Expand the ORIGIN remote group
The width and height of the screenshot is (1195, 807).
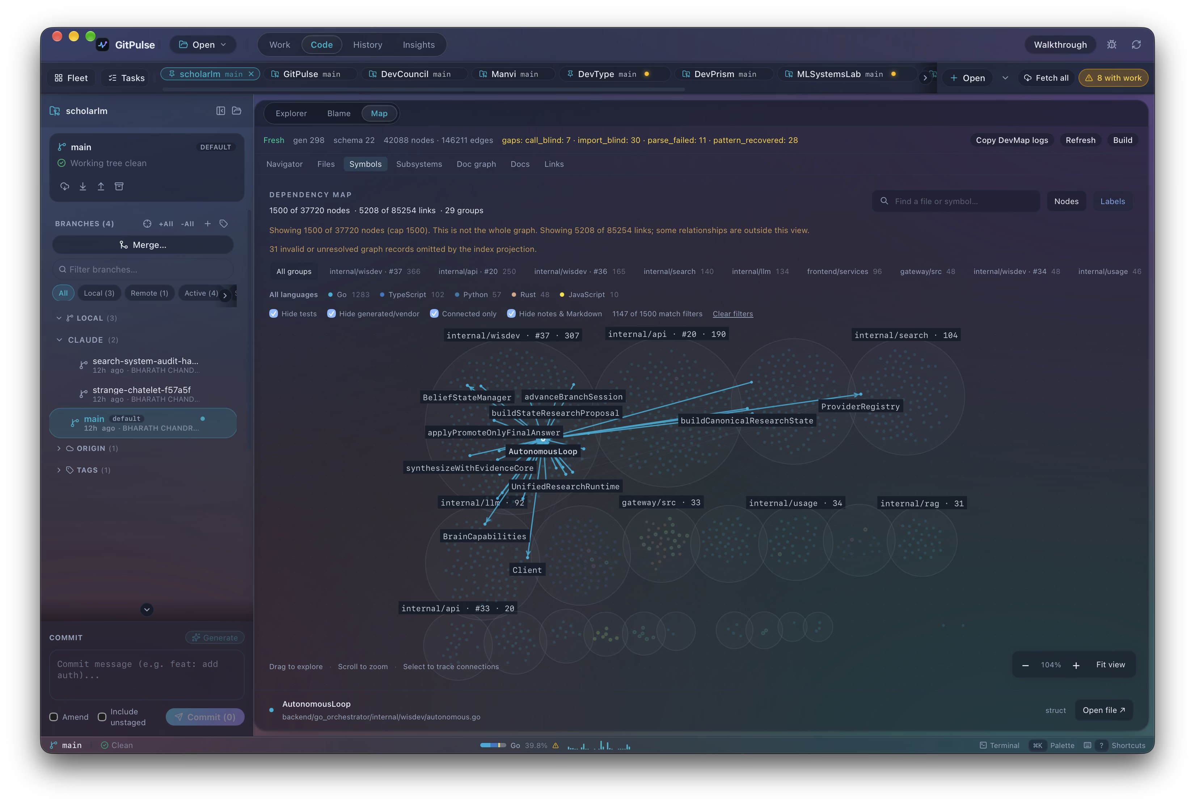(x=59, y=448)
